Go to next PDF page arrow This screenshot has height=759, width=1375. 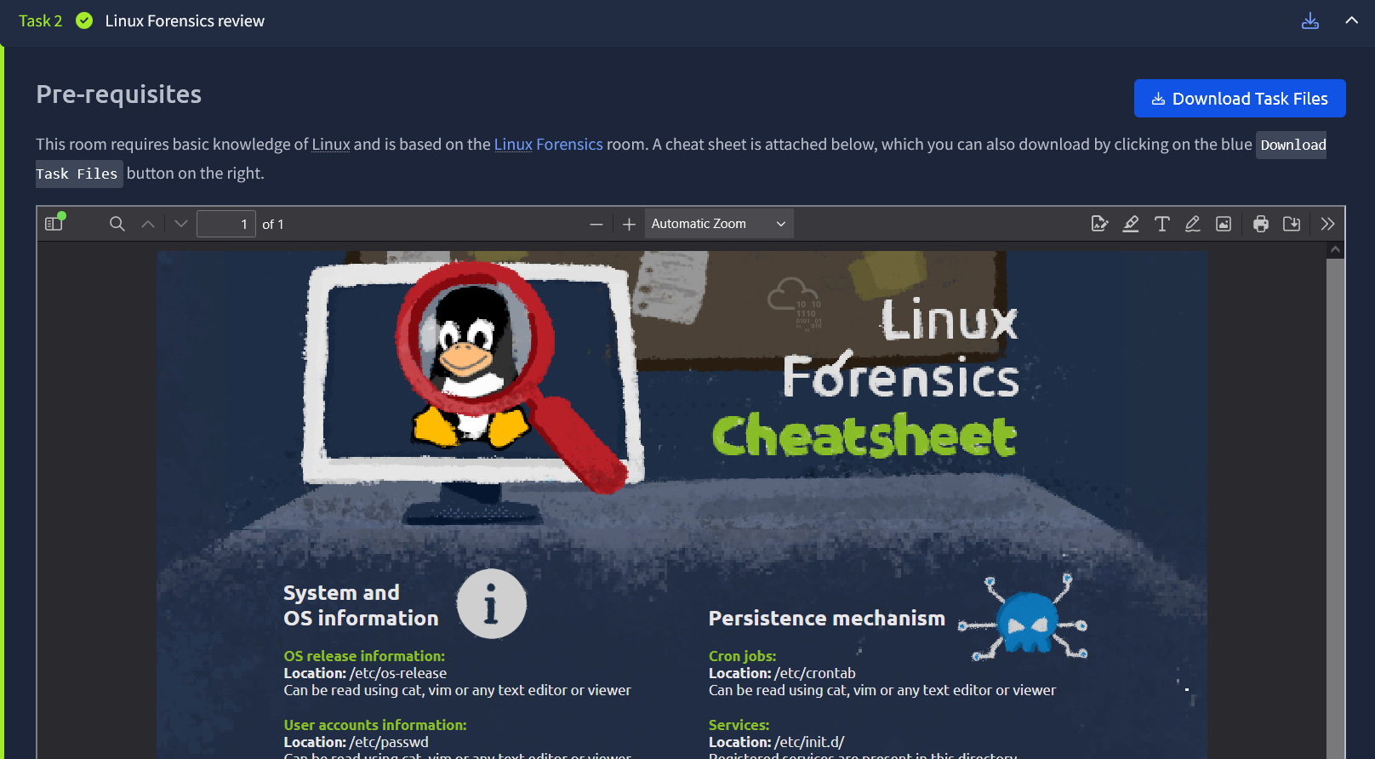point(180,224)
